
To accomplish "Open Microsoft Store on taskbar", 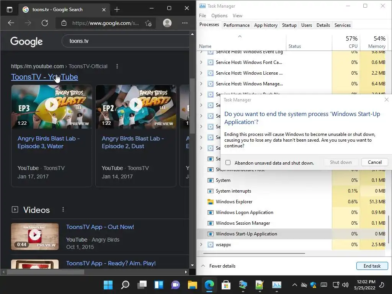I will click(226, 285).
